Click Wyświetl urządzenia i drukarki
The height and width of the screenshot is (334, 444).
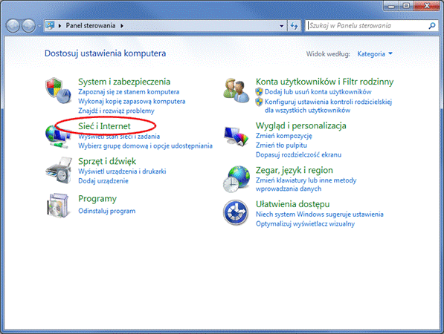[x=122, y=171]
